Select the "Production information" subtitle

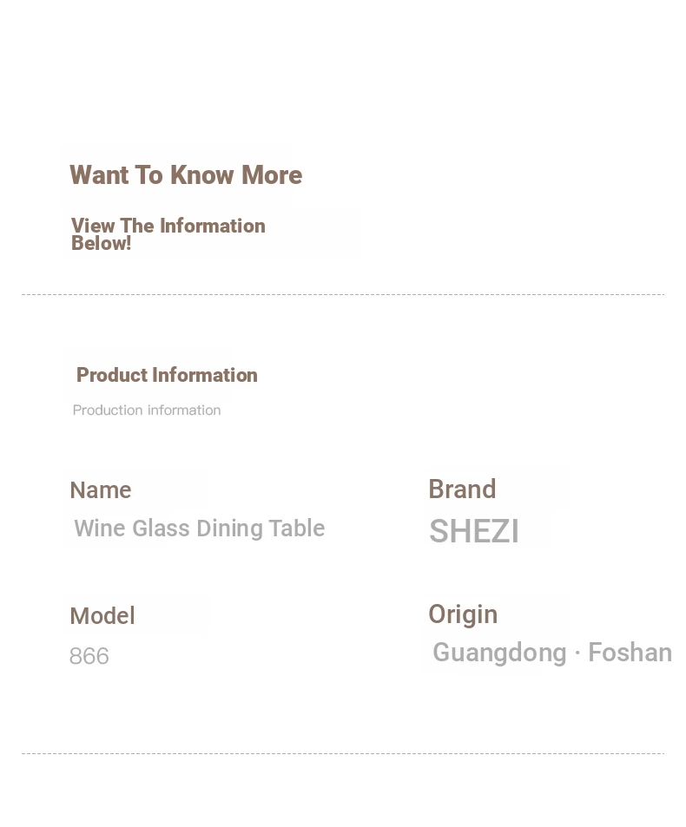147,410
